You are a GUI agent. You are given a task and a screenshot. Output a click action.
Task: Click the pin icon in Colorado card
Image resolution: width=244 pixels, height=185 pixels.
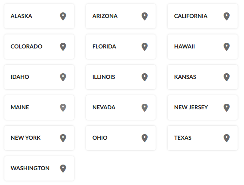click(x=63, y=46)
